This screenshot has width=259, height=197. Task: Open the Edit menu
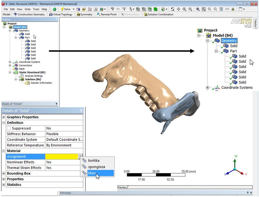[x=12, y=9]
